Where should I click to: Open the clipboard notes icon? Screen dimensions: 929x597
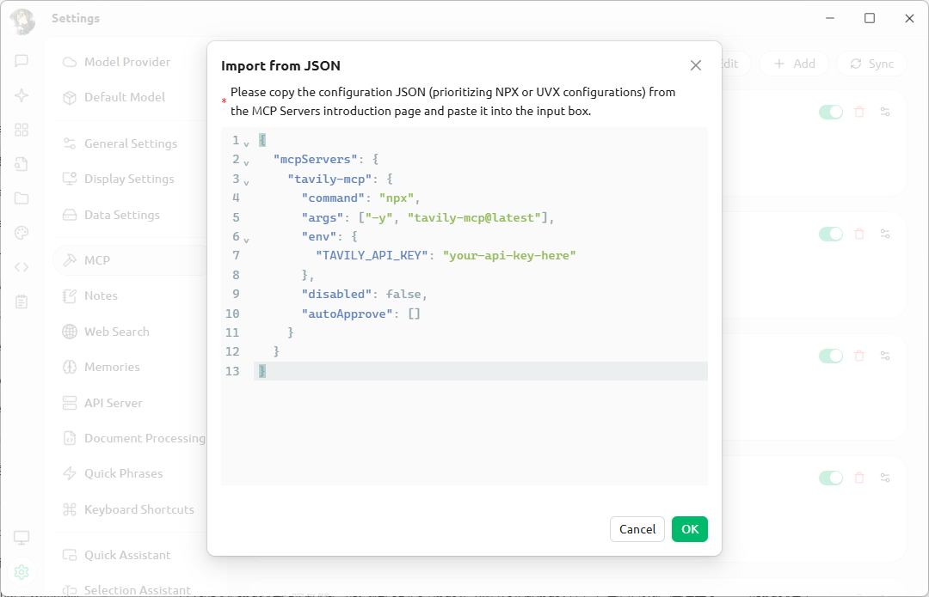(x=22, y=302)
